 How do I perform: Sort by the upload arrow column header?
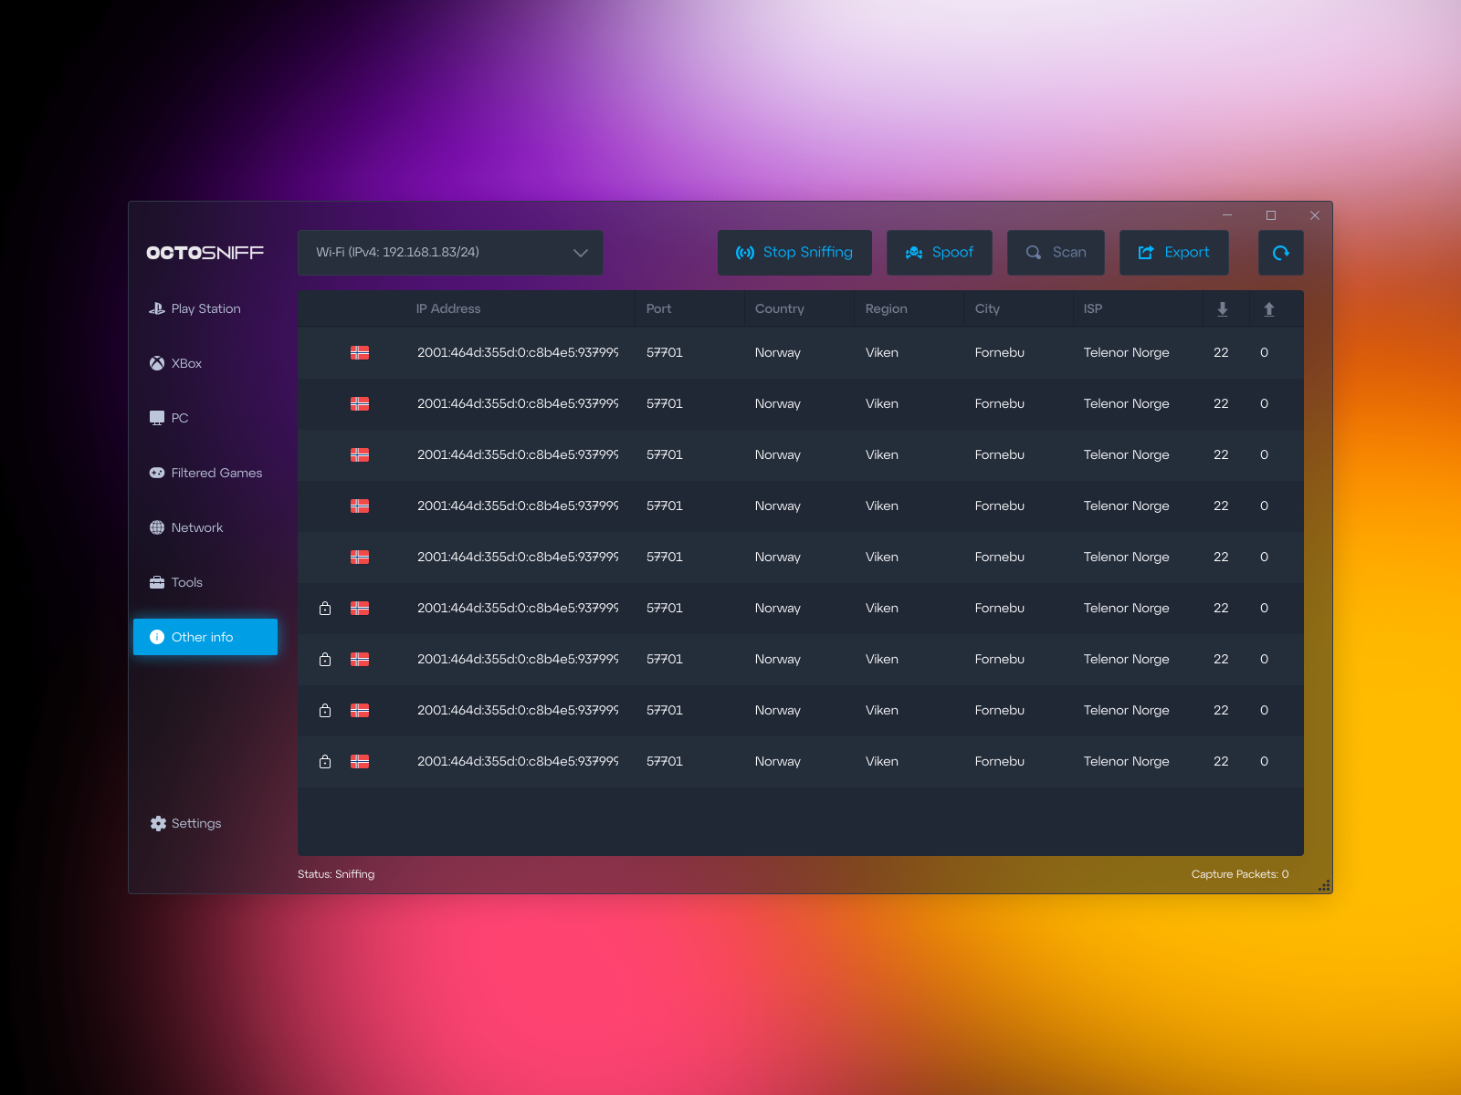tap(1268, 308)
